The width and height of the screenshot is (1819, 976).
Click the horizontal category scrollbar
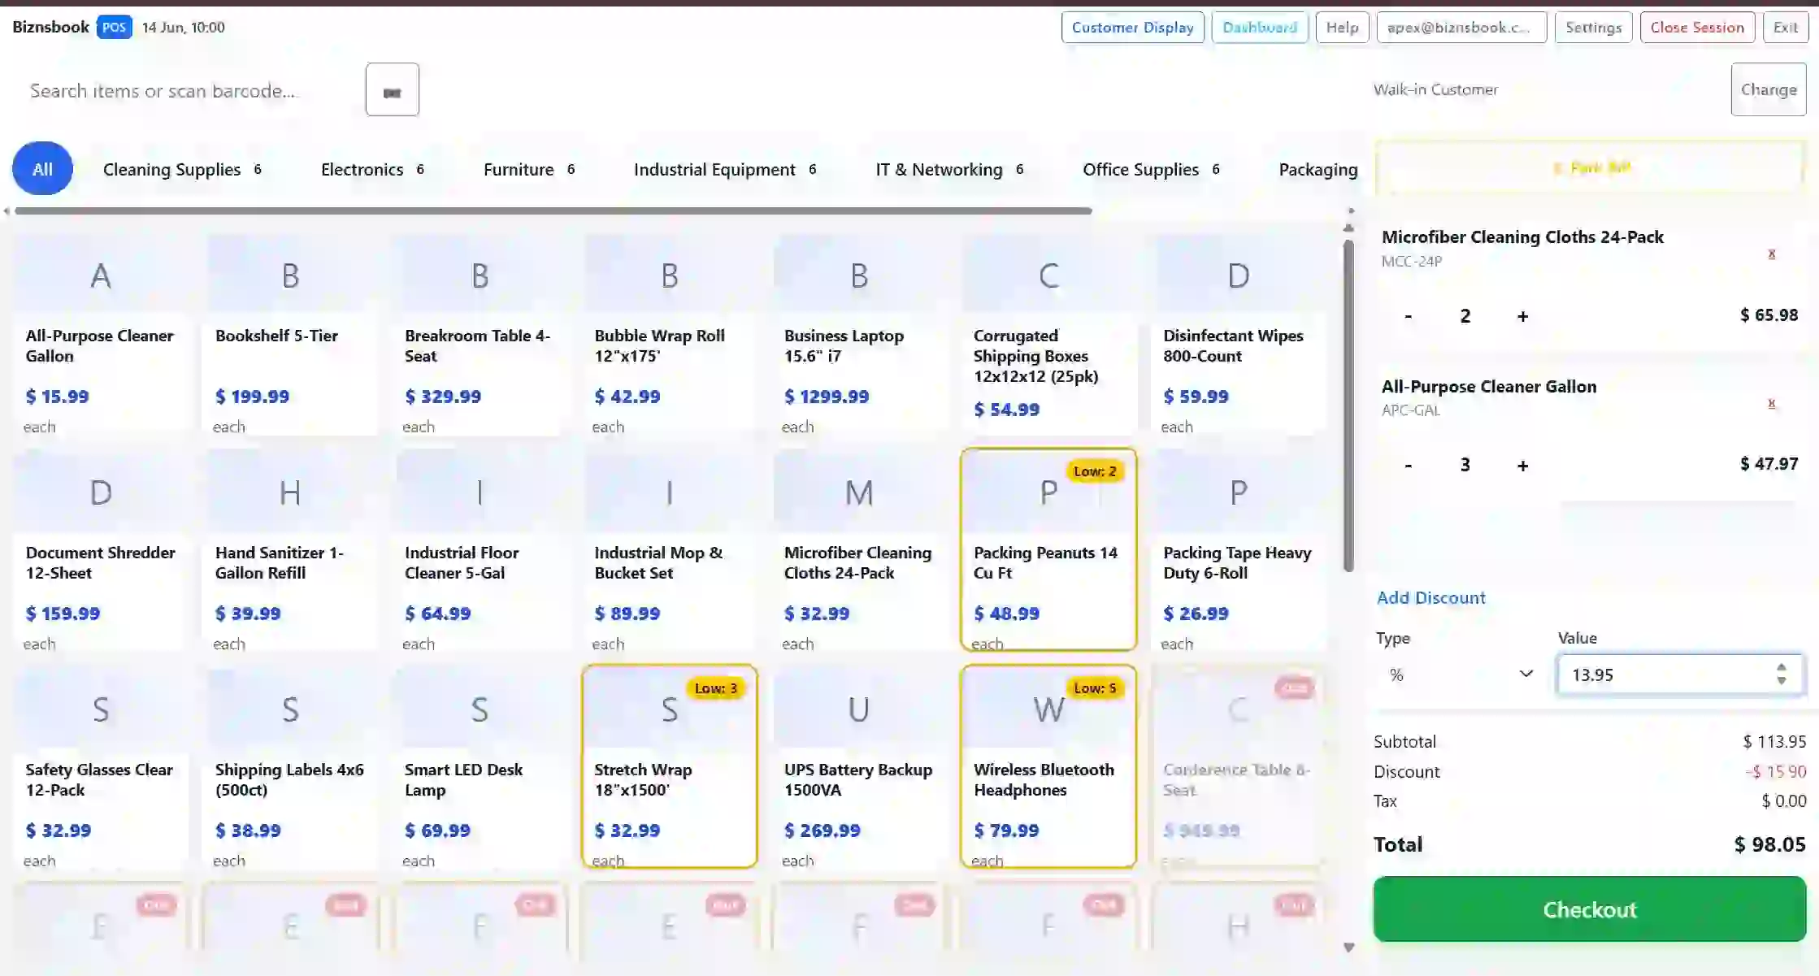(553, 211)
